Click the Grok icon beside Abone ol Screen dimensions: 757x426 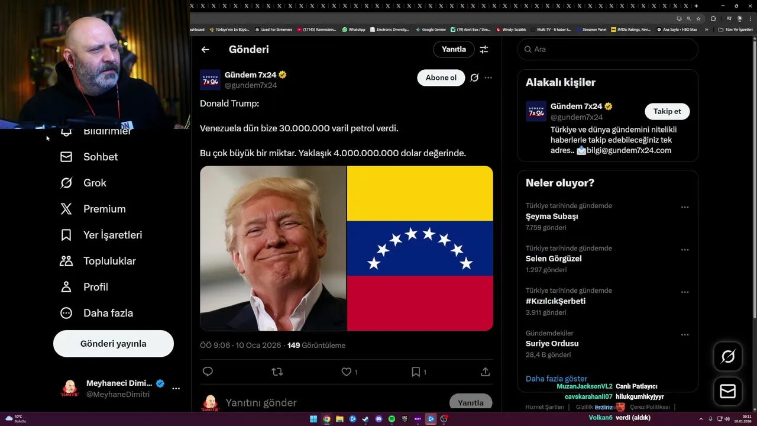474,78
